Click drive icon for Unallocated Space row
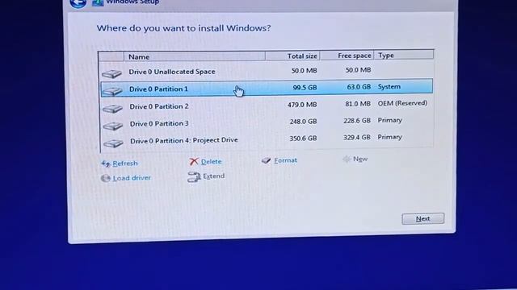 (111, 73)
